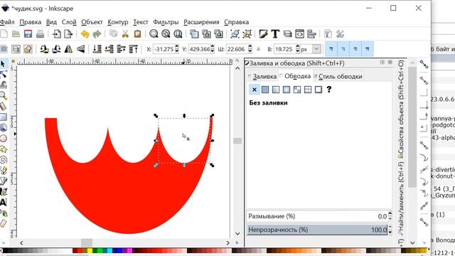Open the Контур menu
The height and width of the screenshot is (256, 455).
point(117,22)
